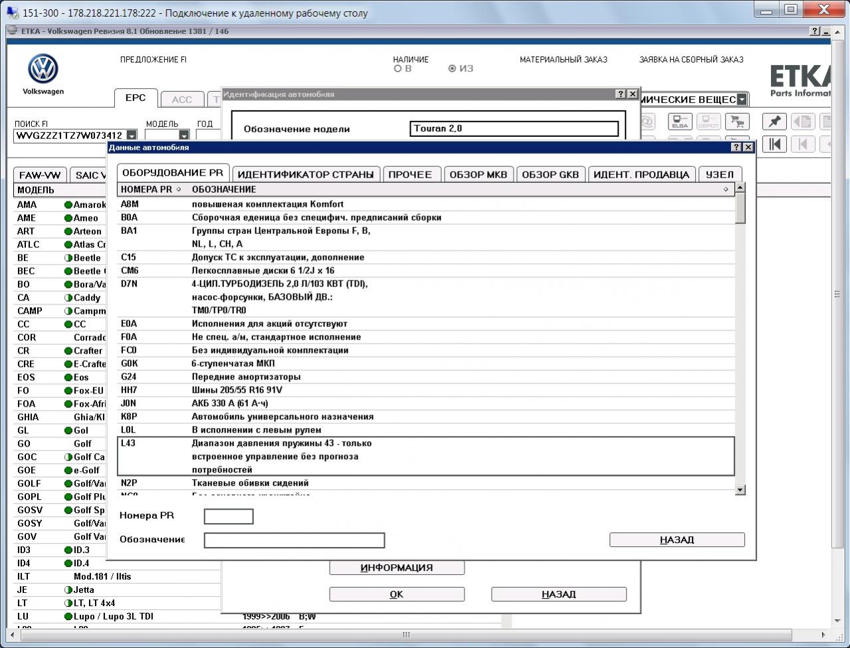Click the ПОИСК FI VIN field
This screenshot has width=850, height=648.
pos(70,136)
